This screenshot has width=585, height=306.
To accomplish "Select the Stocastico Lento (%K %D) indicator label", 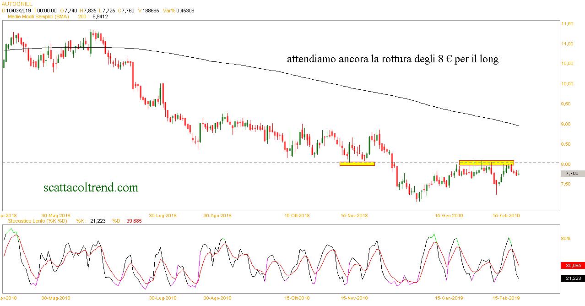I will coord(37,221).
